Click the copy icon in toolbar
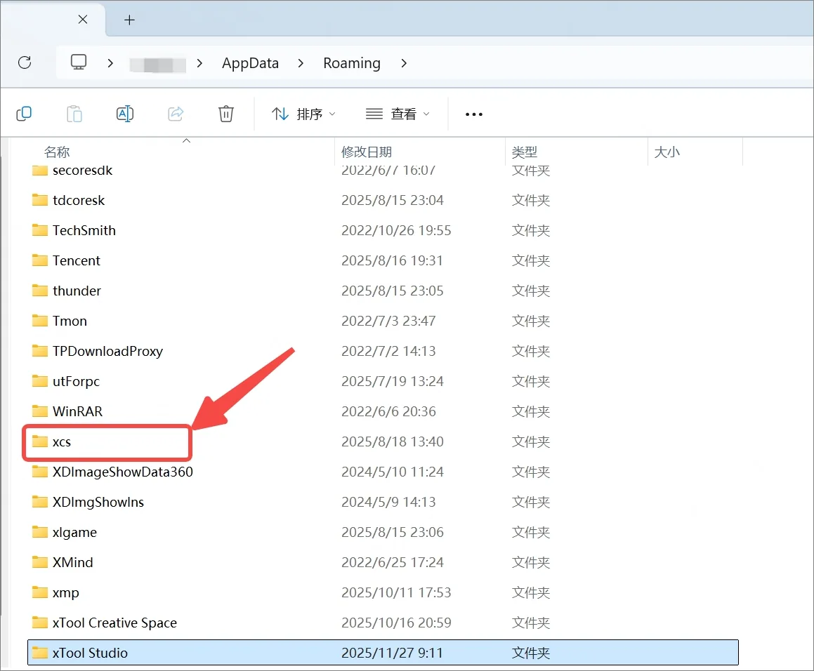Screen dimensions: 814x671 coord(24,114)
